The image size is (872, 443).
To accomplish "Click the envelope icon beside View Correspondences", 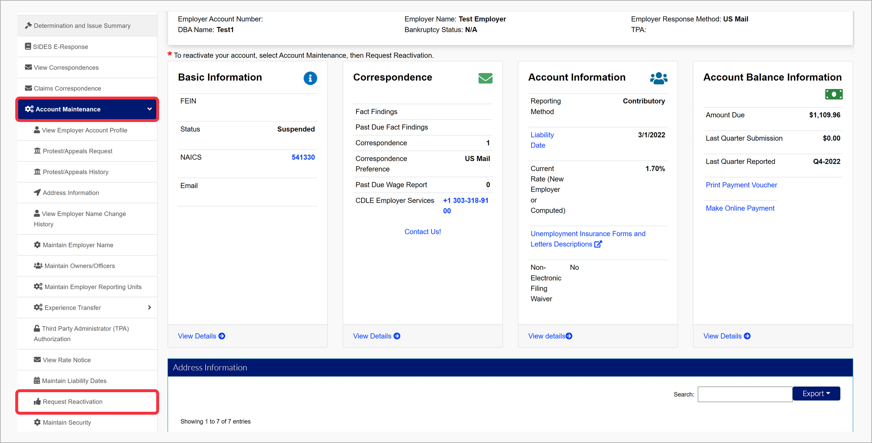I will click(28, 67).
